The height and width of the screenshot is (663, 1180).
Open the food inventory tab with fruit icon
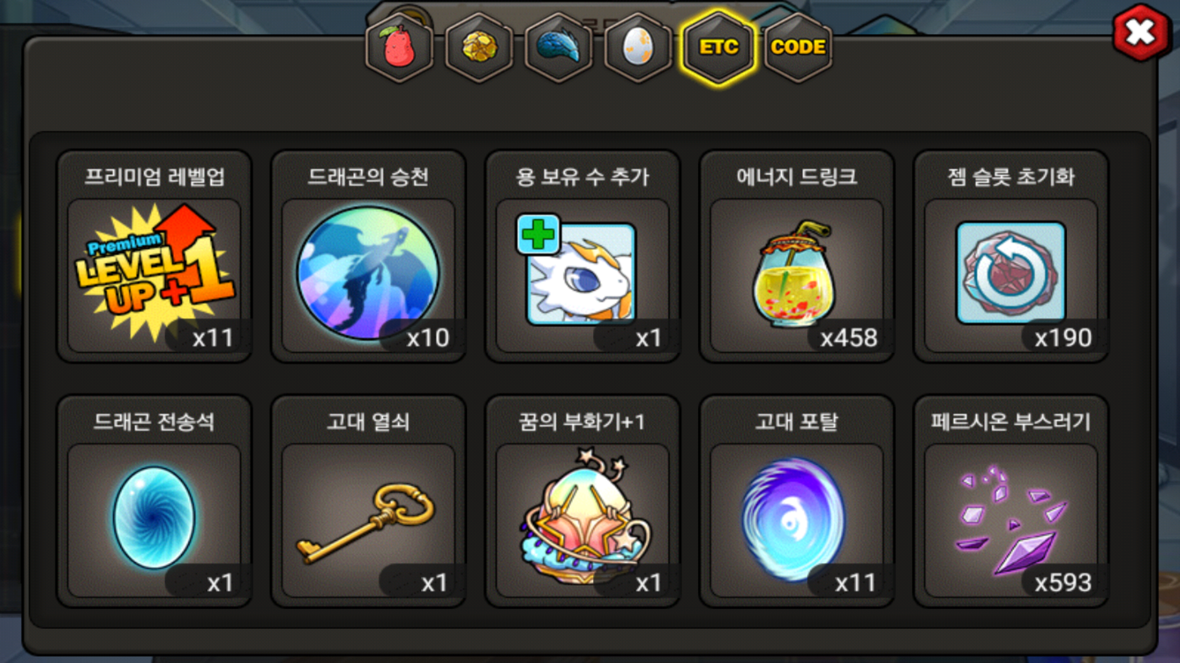399,47
